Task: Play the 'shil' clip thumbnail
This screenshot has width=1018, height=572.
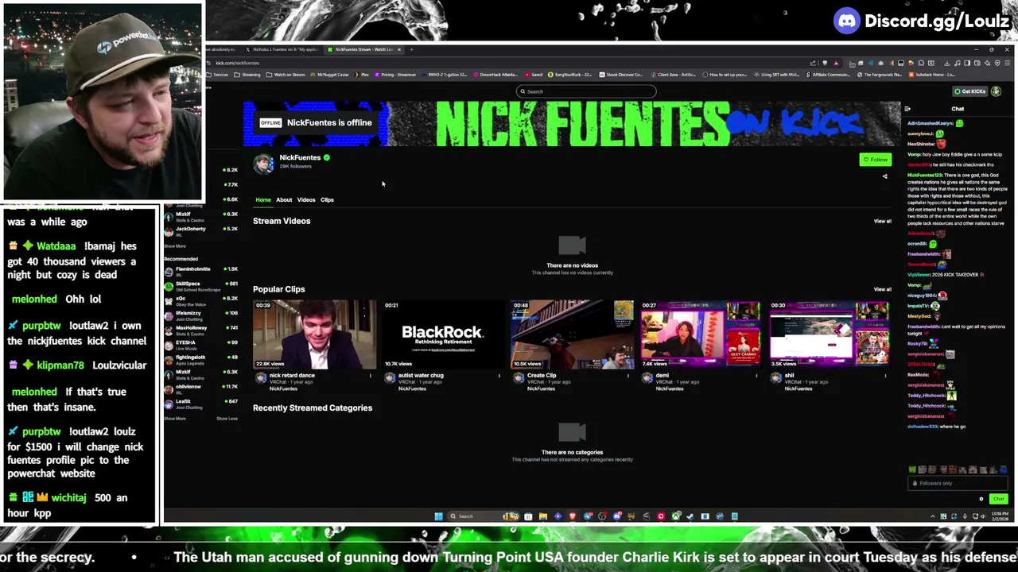Action: [830, 334]
